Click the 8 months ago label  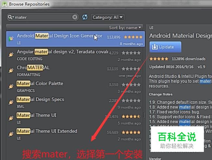coord(131,44)
